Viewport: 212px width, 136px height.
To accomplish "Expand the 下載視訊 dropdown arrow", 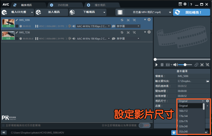I will tap(104, 12).
